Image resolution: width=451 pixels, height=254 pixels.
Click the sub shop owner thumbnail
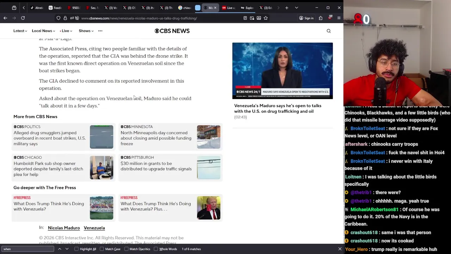(x=101, y=168)
